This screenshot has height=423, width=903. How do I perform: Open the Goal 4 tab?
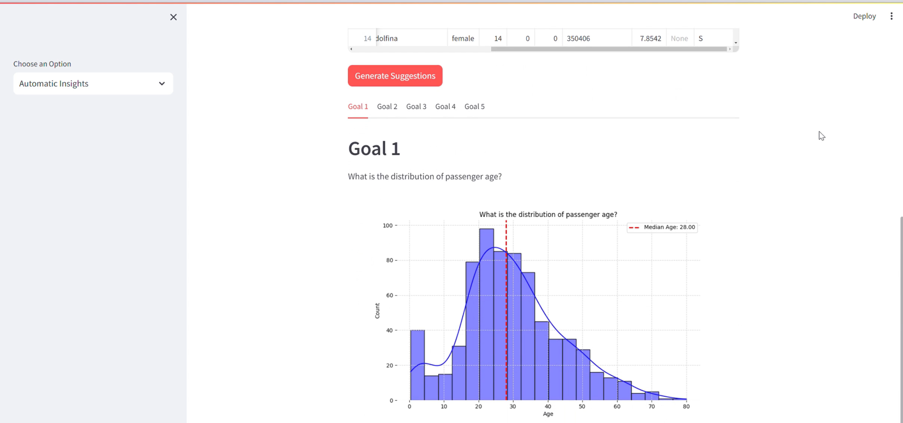click(x=445, y=106)
